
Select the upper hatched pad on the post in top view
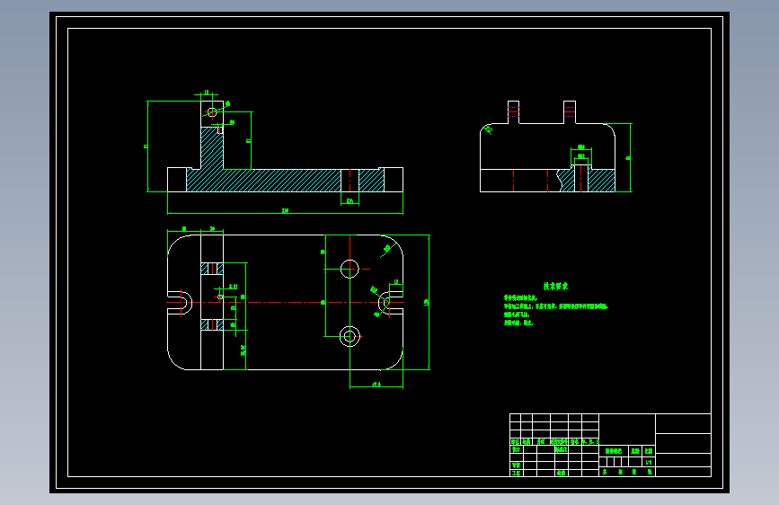tap(212, 269)
